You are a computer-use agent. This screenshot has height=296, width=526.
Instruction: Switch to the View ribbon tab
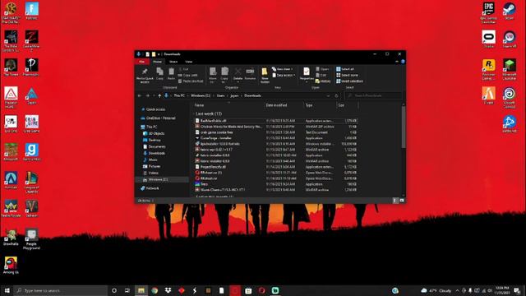pos(189,62)
